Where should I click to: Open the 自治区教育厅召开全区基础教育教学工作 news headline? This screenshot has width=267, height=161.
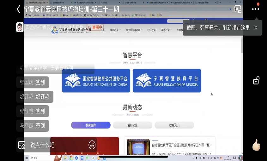tap(182, 145)
